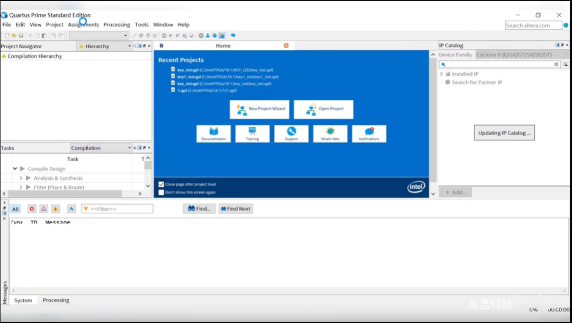Click the Start Compilation play icon
The width and height of the screenshot is (572, 323).
click(x=171, y=36)
